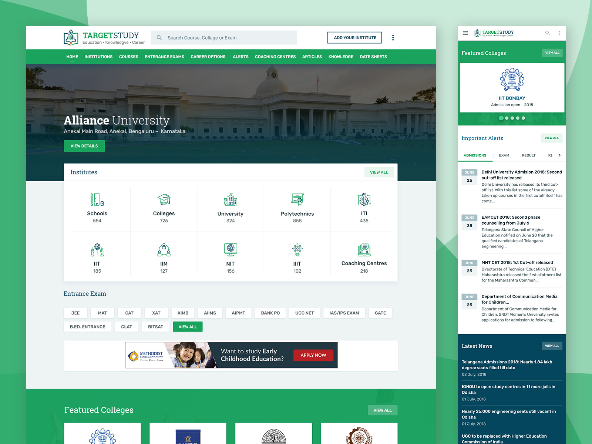The width and height of the screenshot is (592, 444).
Task: Click right chevron to reveal more alert tabs
Action: pyautogui.click(x=560, y=155)
